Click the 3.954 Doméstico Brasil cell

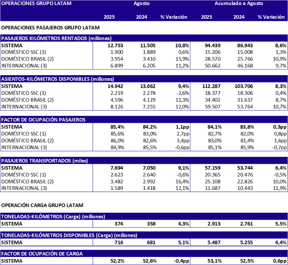pyautogui.click(x=117, y=59)
